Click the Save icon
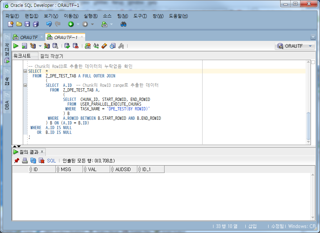Screen dimensions: 320x233 tap(27, 24)
